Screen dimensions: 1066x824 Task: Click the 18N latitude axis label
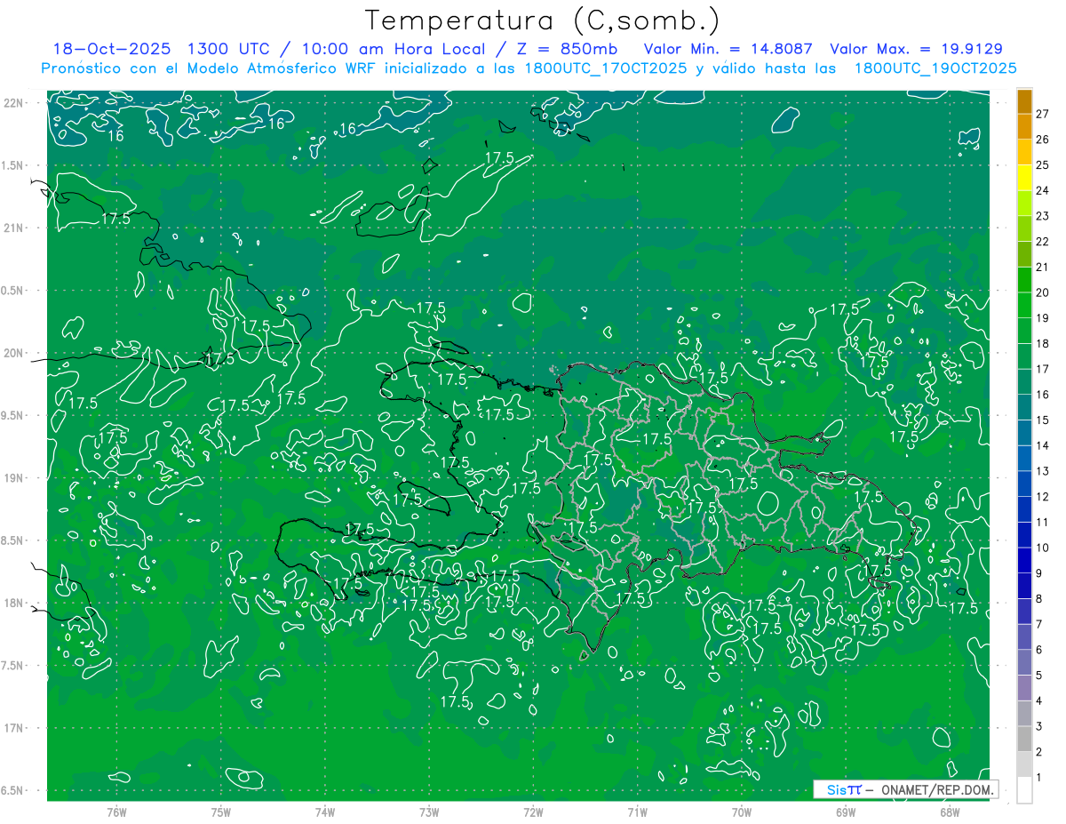14,604
